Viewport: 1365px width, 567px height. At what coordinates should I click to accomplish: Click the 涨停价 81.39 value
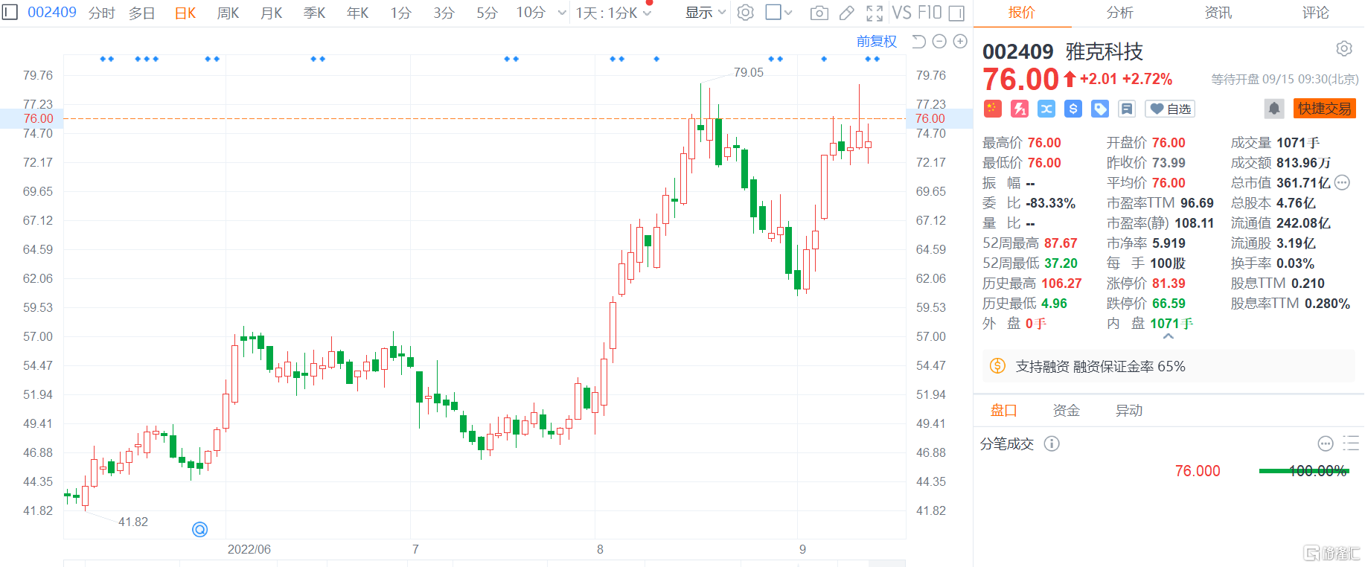[x=1169, y=283]
